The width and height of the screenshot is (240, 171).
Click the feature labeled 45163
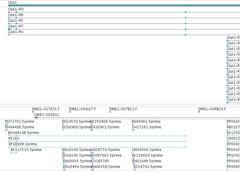pos(14,139)
